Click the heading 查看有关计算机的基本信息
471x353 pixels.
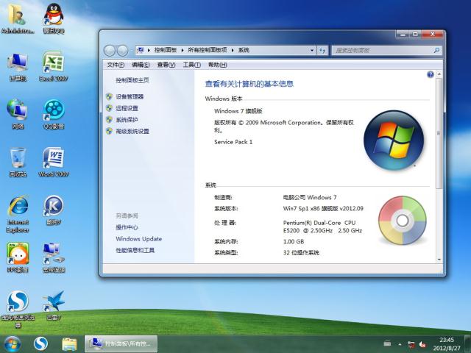(x=249, y=84)
